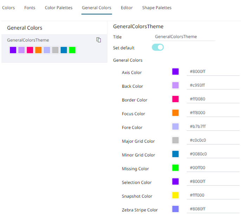Image resolution: width=241 pixels, height=216 pixels.
Task: Open the Fonts tab
Action: tap(30, 8)
